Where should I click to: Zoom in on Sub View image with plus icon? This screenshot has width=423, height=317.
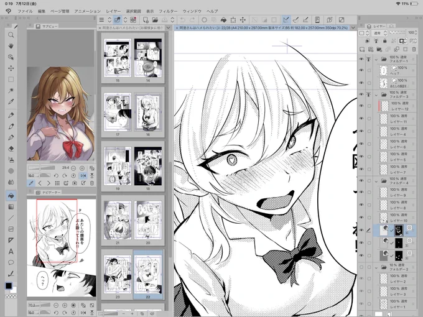click(x=82, y=168)
